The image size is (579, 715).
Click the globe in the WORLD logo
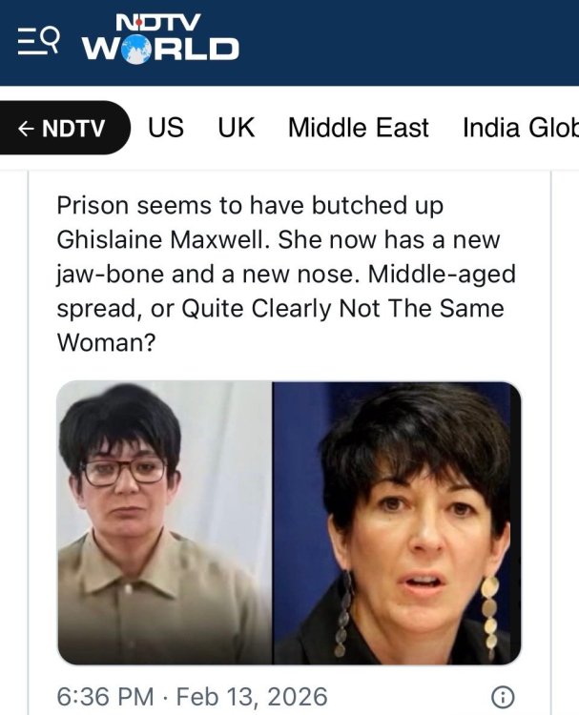point(136,49)
